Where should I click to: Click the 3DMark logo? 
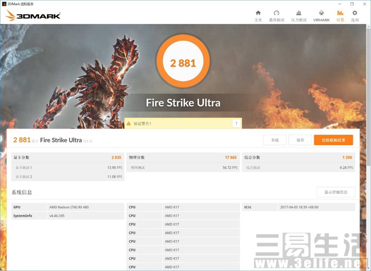33,15
